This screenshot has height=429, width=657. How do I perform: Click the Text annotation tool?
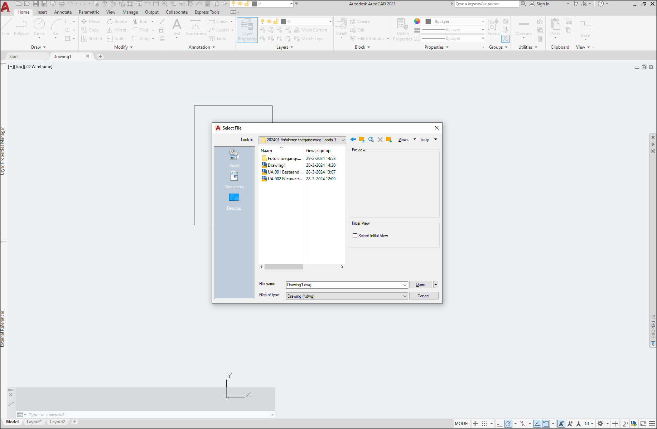coord(177,28)
